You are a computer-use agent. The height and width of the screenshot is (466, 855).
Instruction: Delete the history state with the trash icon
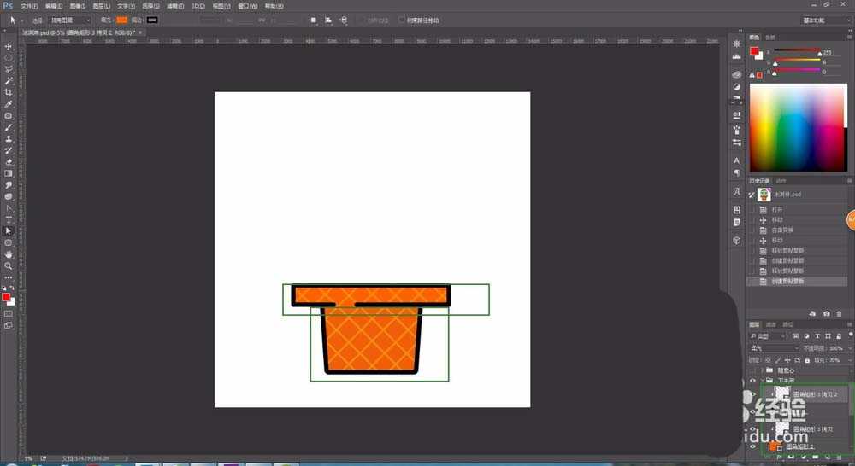839,313
